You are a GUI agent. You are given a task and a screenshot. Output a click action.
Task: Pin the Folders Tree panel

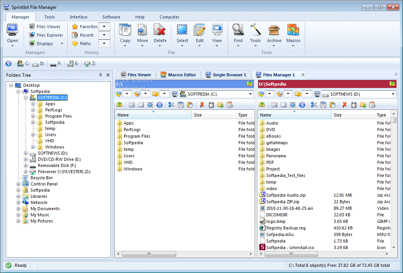(101, 75)
